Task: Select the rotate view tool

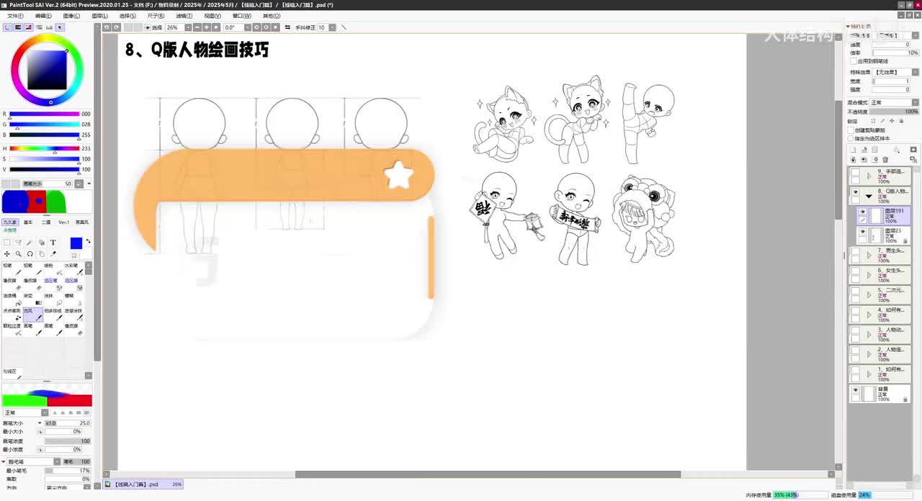Action: click(x=30, y=254)
